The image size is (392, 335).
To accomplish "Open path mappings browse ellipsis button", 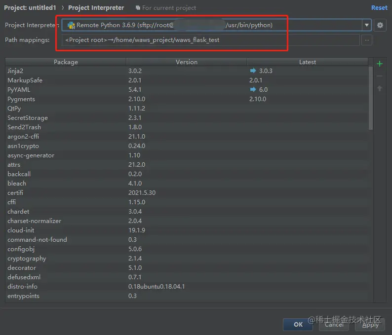I will [x=367, y=40].
